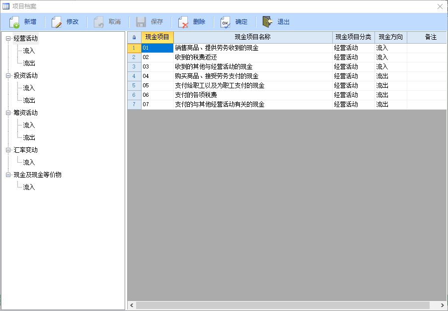Viewport: 448px width, 311px height.
Task: Click cell 支付的与其他经营活动有关的现金
Action: 253,105
